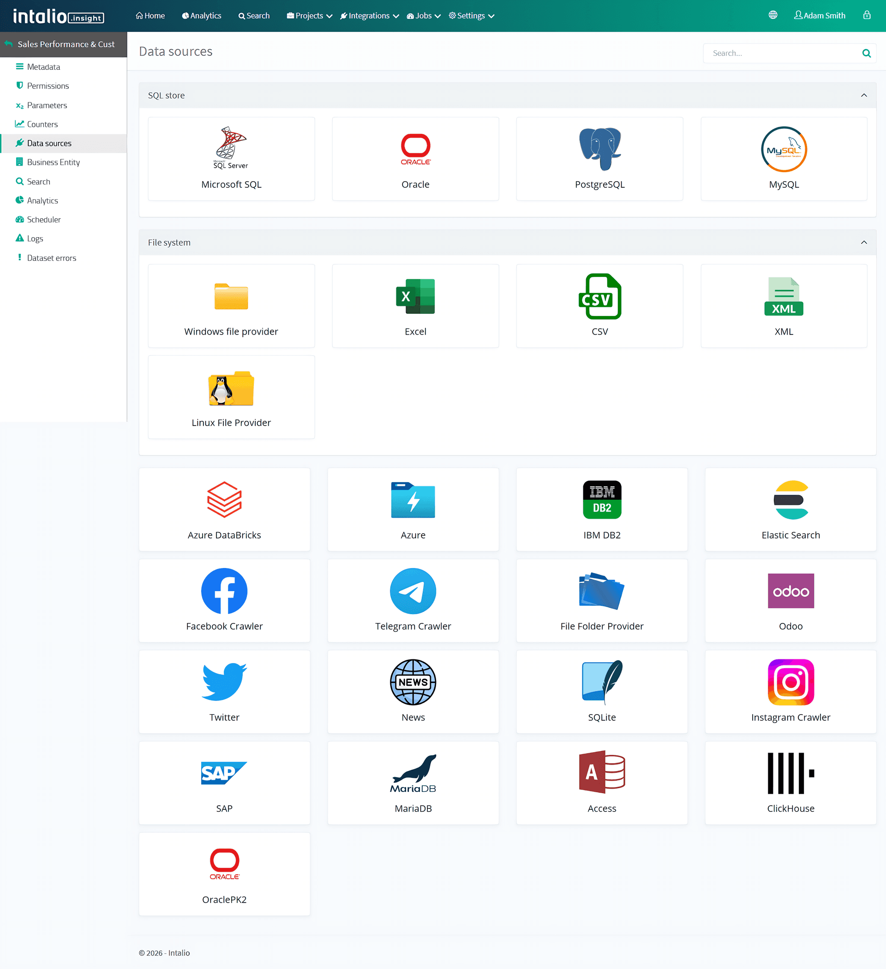Choose the Twitter data source
The image size is (886, 969).
(225, 692)
